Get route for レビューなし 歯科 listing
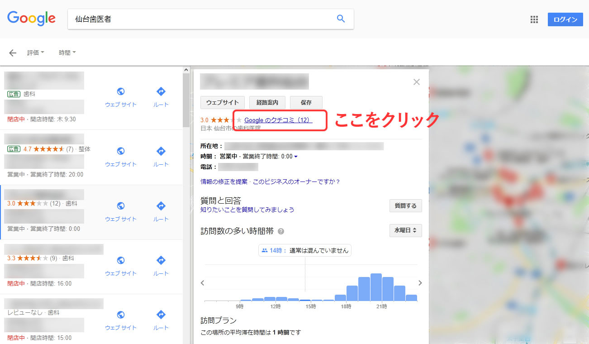This screenshot has height=344, width=589. tap(161, 320)
